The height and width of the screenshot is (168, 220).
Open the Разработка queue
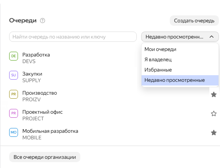pos(36,55)
